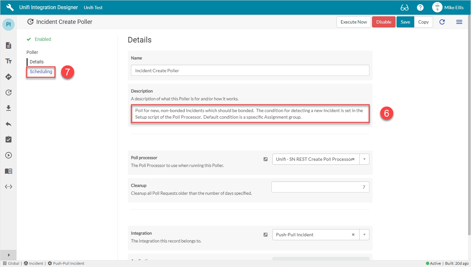Click the refresh icon in header
Viewport: 471px width, 267px height.
point(442,22)
